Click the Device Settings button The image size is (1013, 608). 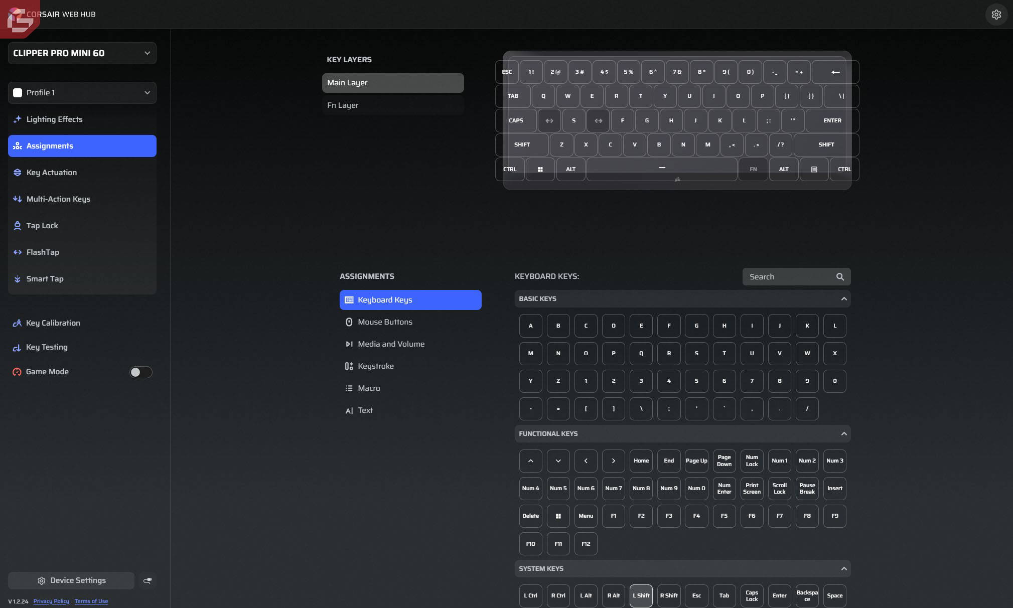pos(71,580)
